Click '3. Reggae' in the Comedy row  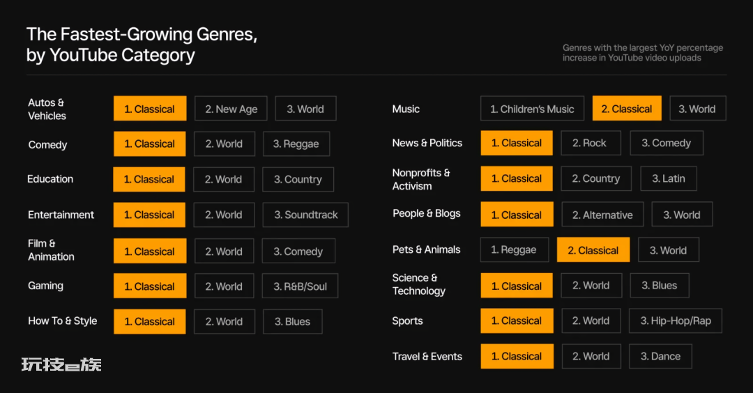296,144
